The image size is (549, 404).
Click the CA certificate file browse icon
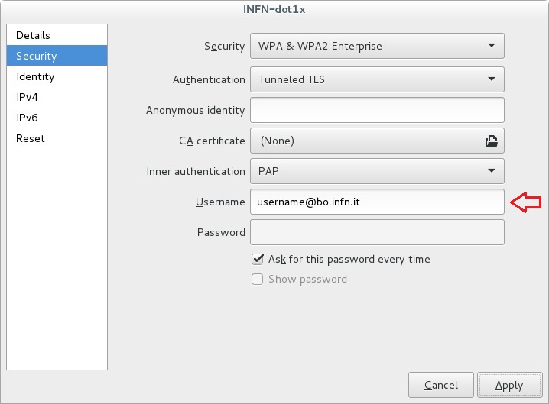[491, 141]
